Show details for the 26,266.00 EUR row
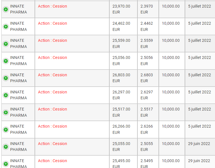Image resolution: width=215 pixels, height=168 pixels. pyautogui.click(x=6, y=129)
